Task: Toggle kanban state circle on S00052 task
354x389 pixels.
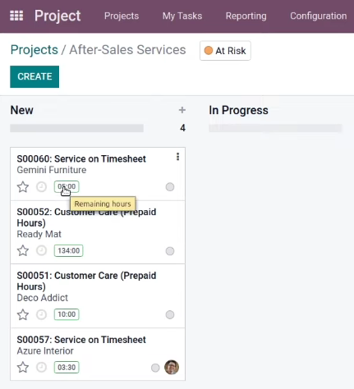Action: (170, 251)
